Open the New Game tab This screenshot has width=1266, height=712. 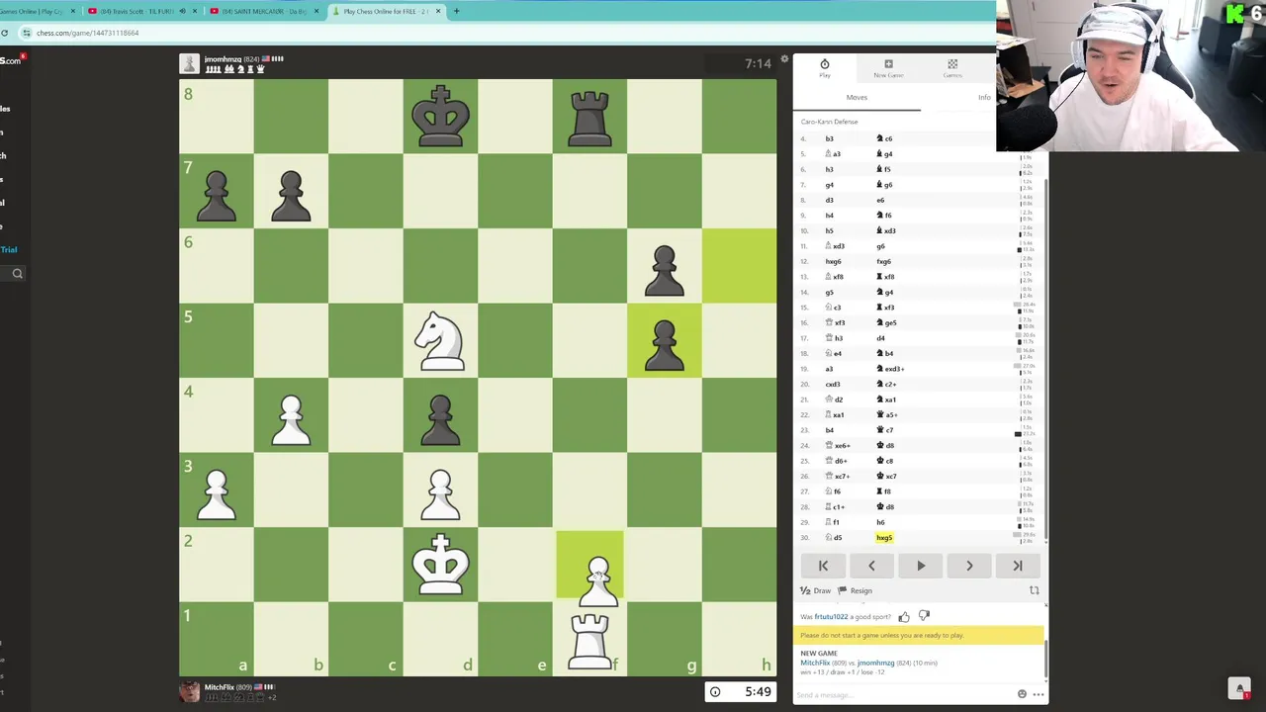coord(888,68)
